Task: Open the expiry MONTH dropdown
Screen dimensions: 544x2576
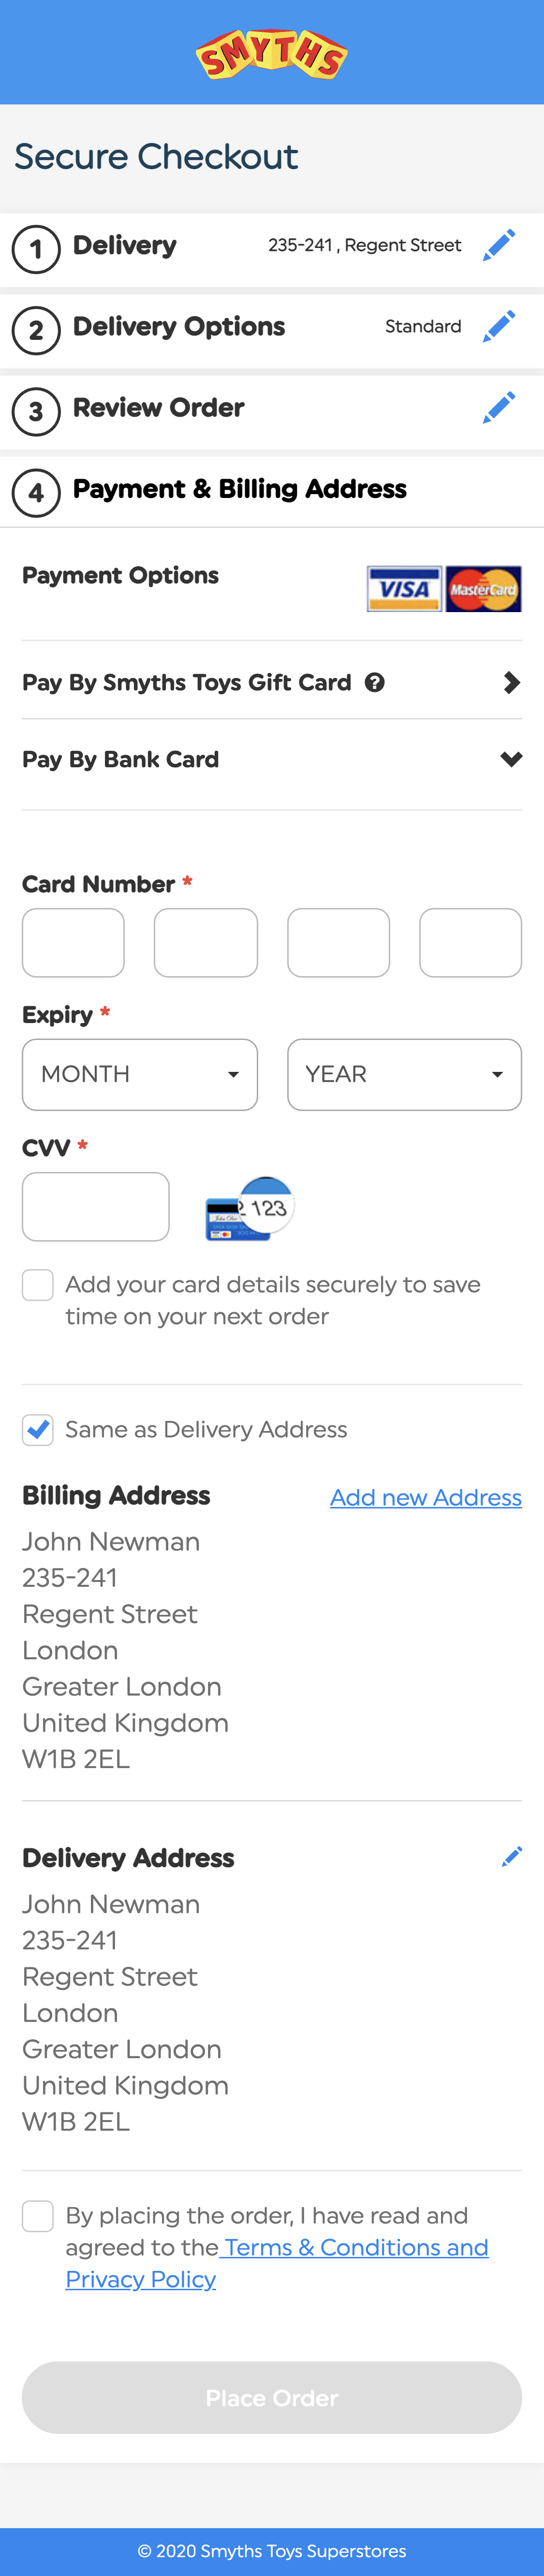Action: [140, 1074]
